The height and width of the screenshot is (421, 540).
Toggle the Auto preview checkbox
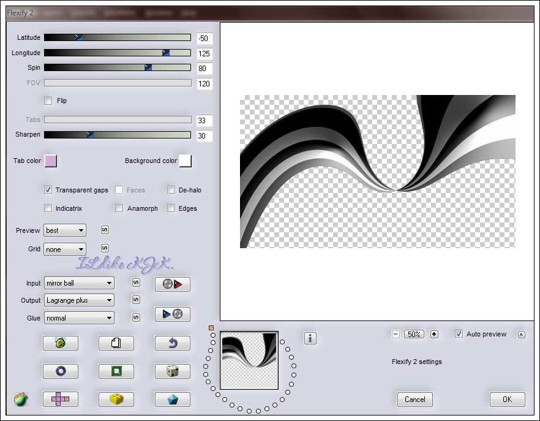[x=459, y=334]
